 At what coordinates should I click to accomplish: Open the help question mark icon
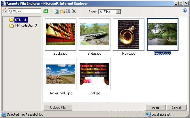[x=185, y=10]
